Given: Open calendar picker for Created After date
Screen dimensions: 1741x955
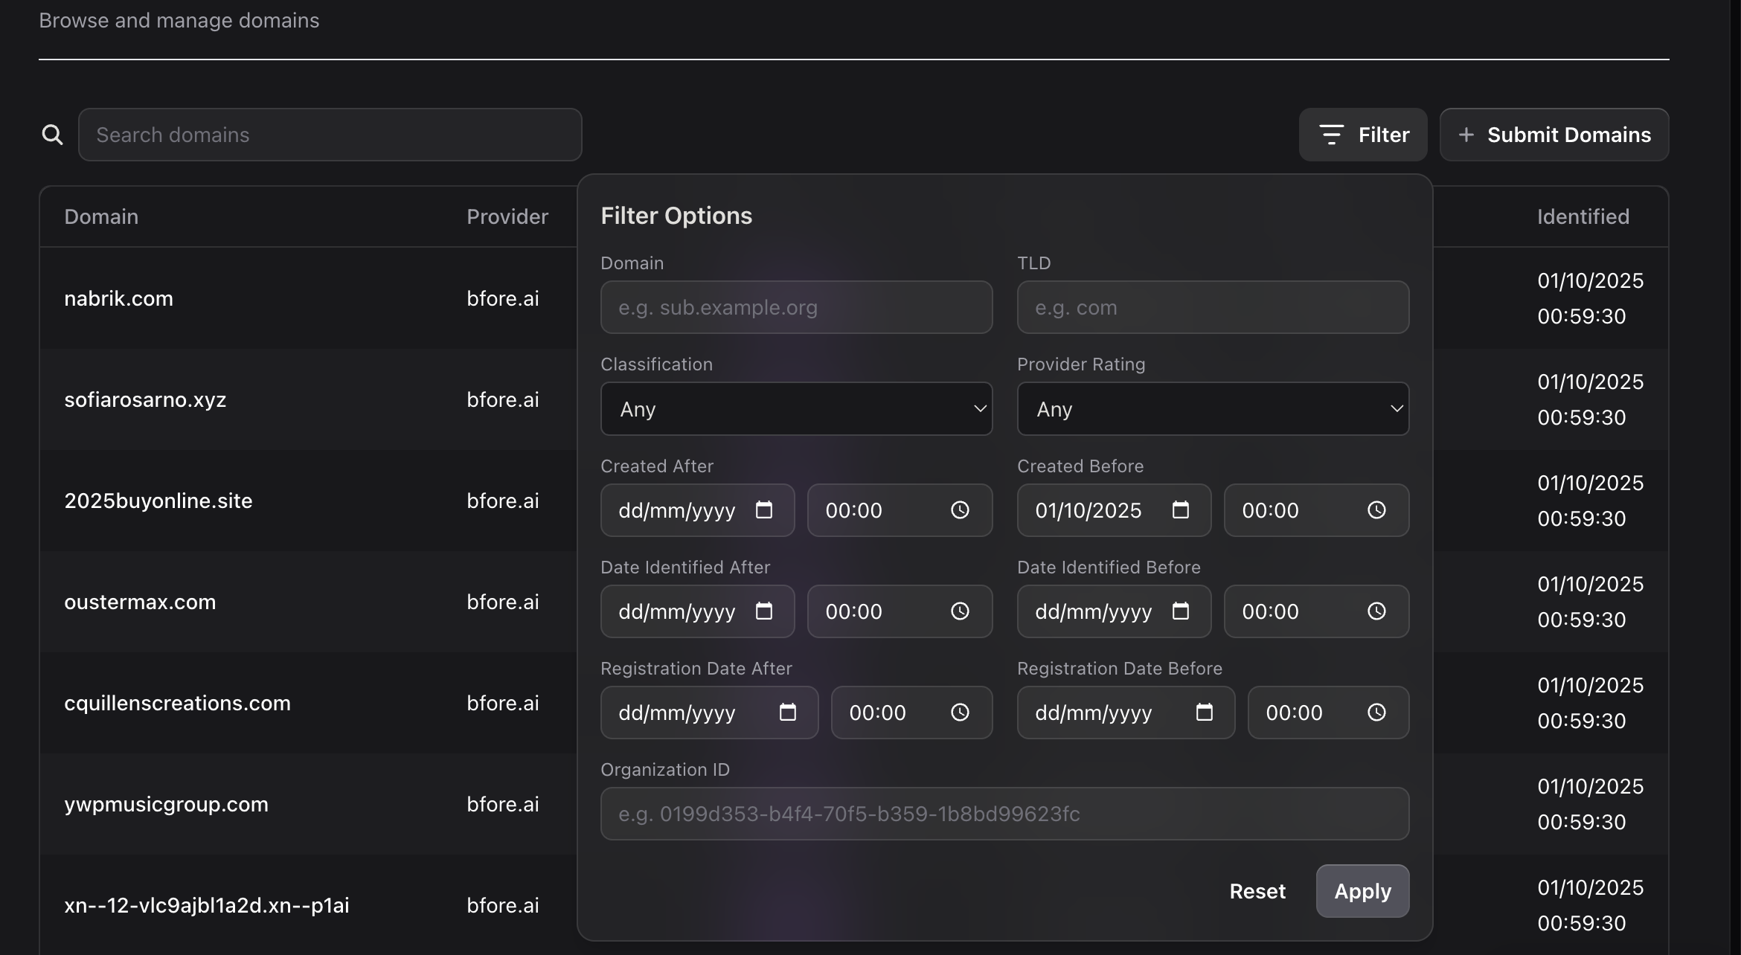Looking at the screenshot, I should click(765, 510).
